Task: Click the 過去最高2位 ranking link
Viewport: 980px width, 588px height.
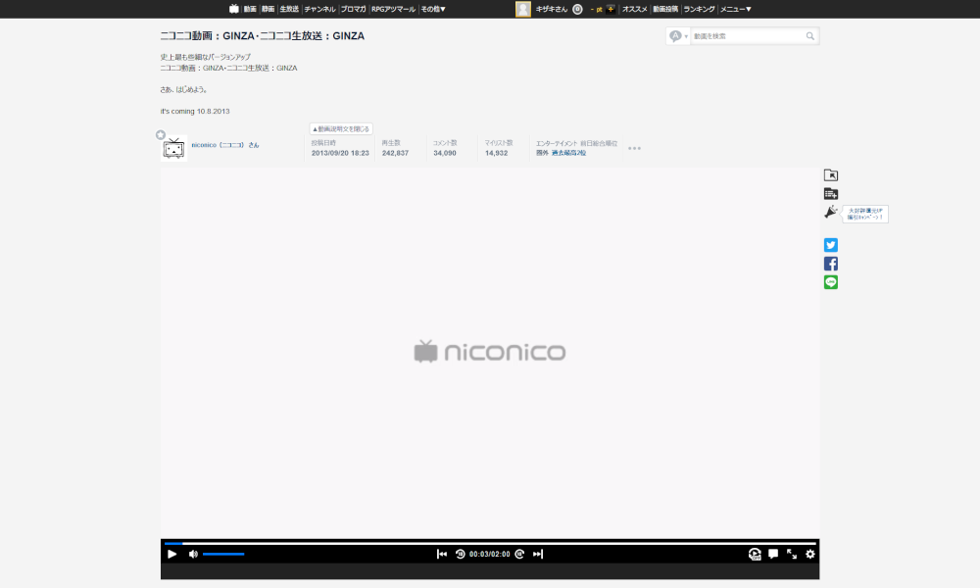Action: (568, 153)
